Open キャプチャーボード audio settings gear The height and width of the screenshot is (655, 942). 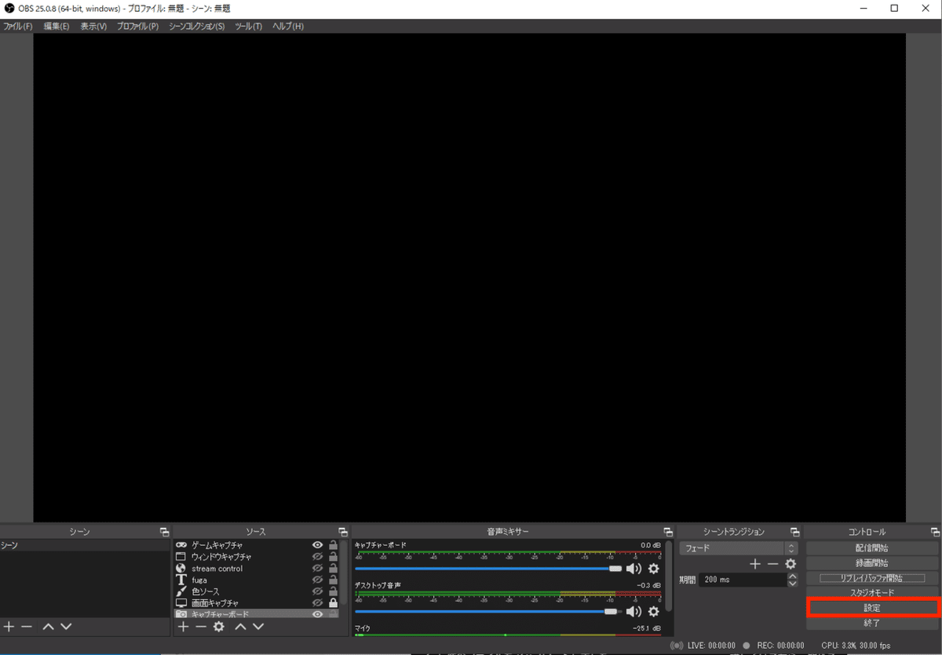[x=653, y=569]
